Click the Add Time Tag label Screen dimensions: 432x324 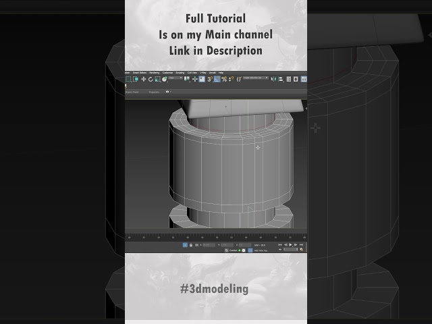click(x=261, y=250)
